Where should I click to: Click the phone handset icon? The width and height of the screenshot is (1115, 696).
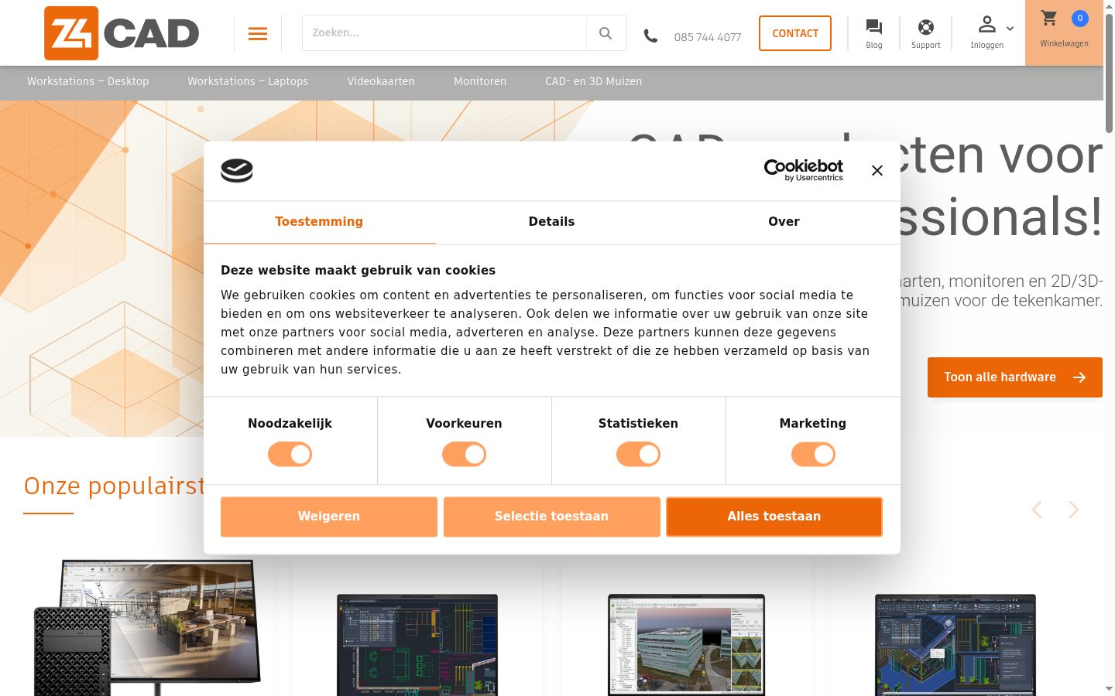tap(650, 36)
